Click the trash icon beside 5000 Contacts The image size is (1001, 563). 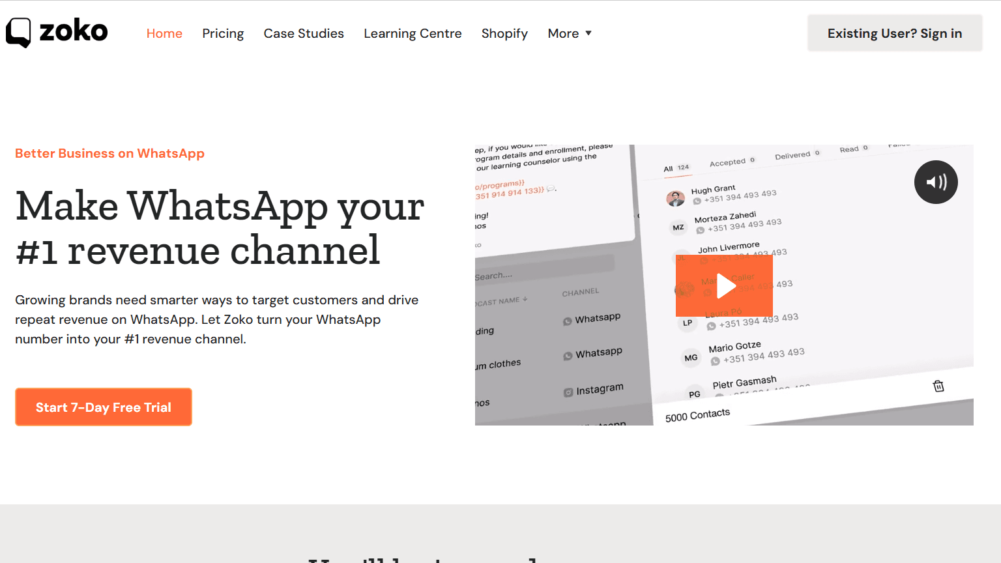pyautogui.click(x=938, y=386)
